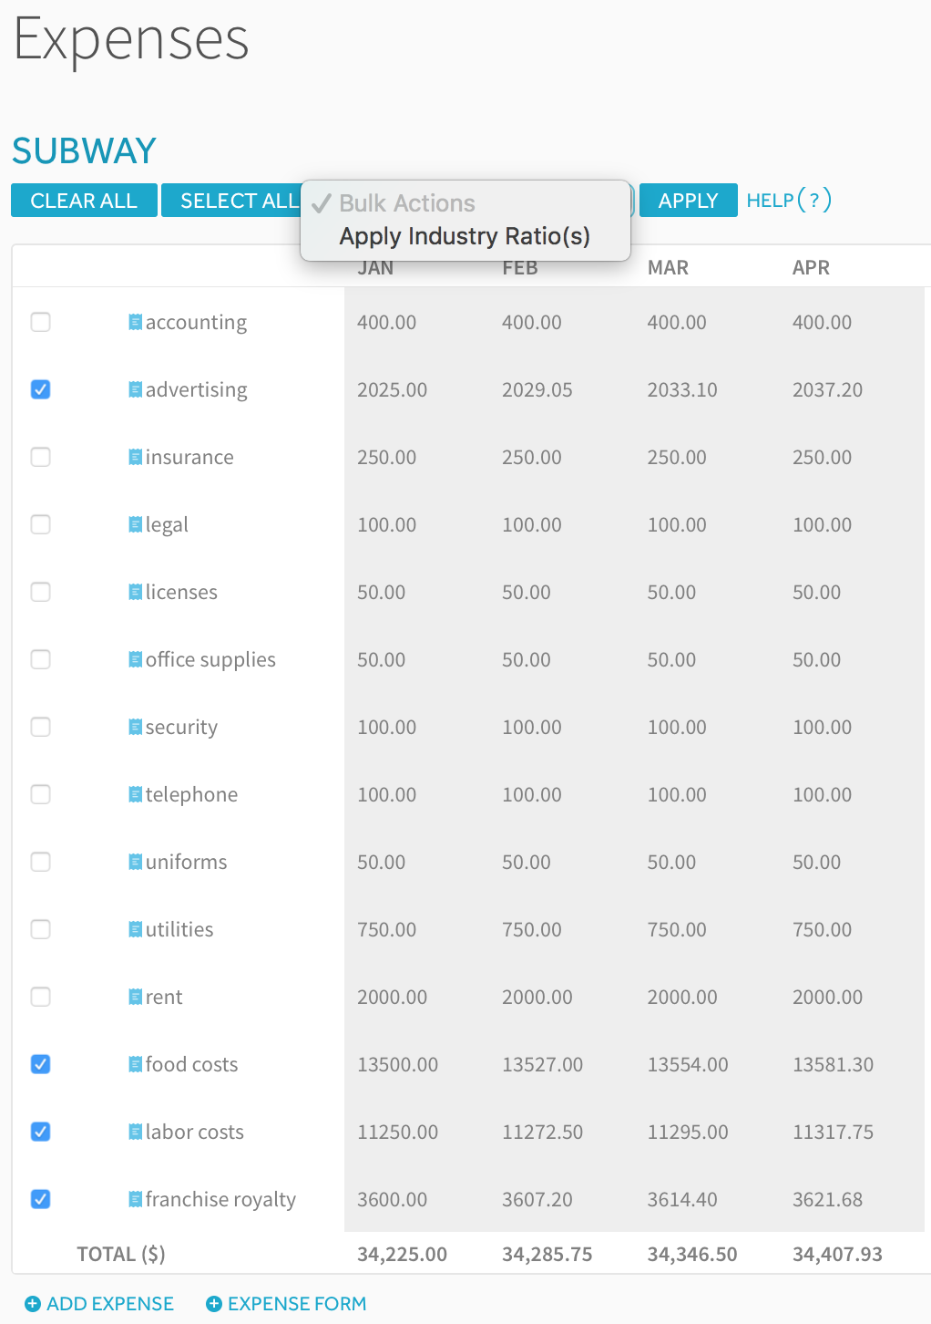Screen dimensions: 931x1324
Task: Click food costs FEB value 13527.00
Action: pyautogui.click(x=542, y=1064)
